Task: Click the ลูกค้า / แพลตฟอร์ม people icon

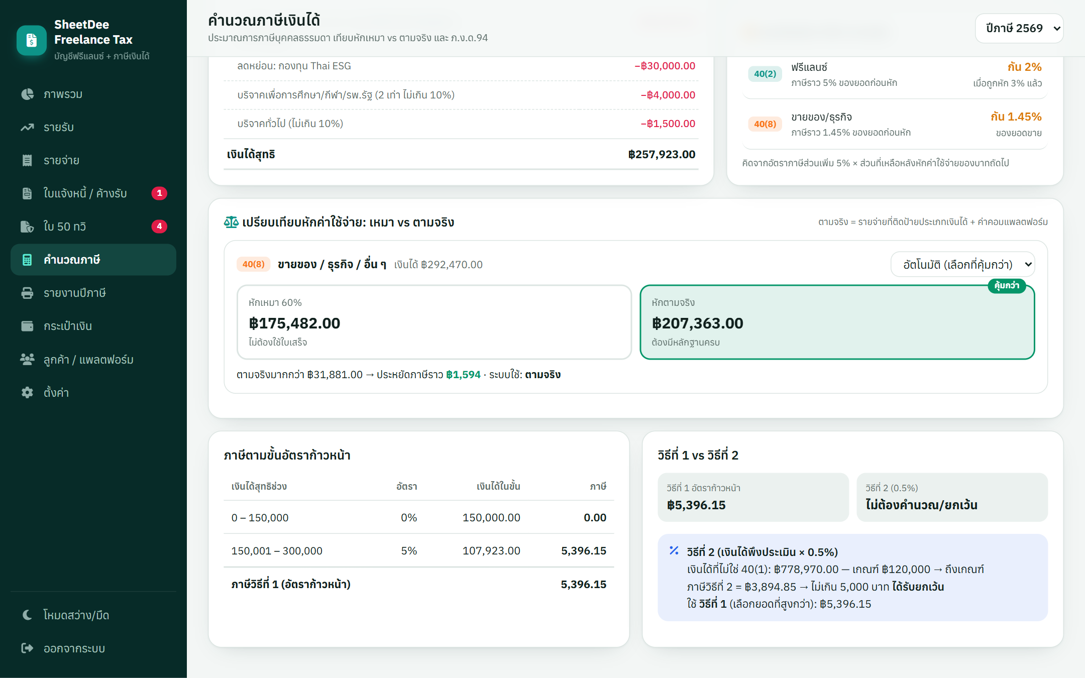Action: coord(27,359)
